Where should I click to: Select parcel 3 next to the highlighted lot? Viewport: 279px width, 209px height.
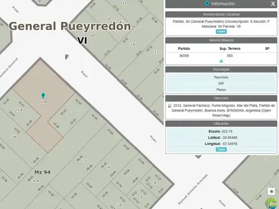coord(69,115)
